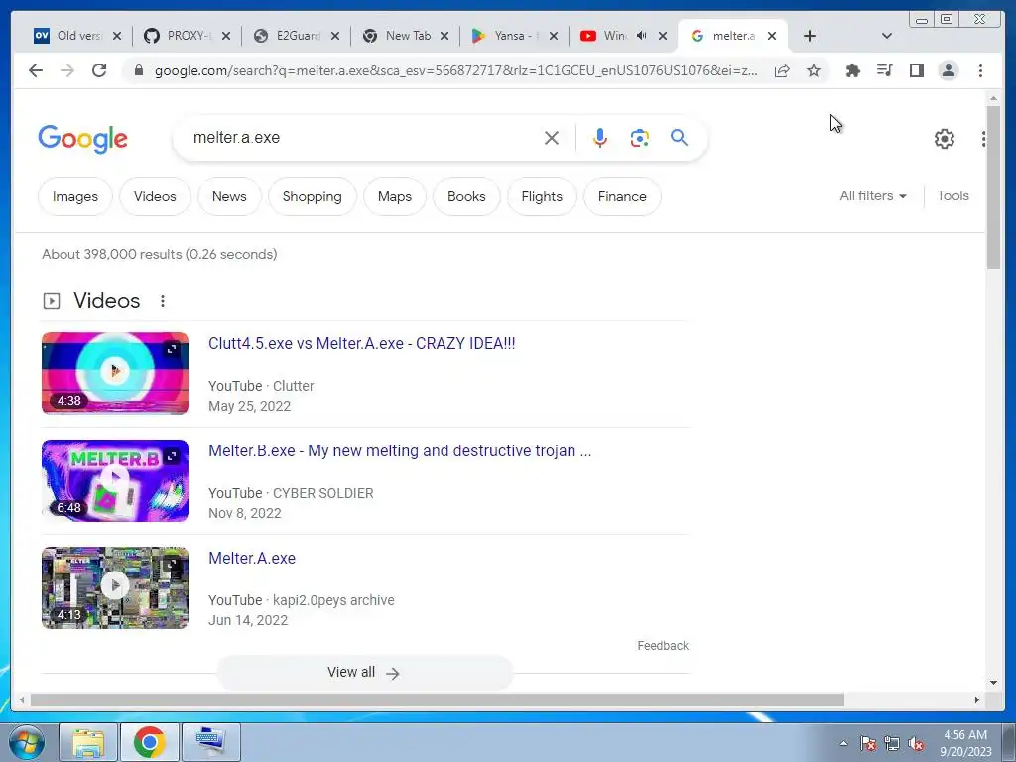Click the muted volume tray icon

(x=916, y=743)
